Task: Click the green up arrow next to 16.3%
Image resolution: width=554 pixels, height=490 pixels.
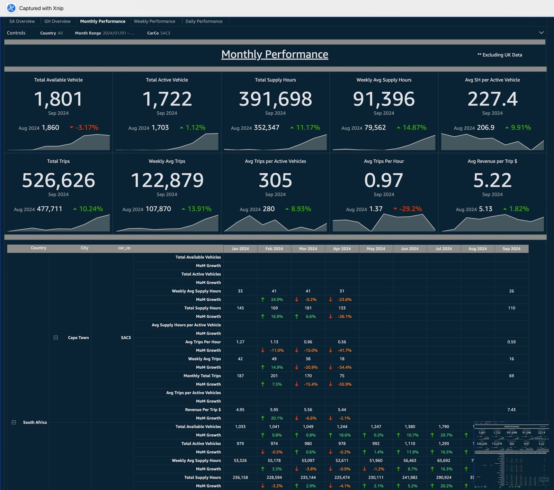Action: pyautogui.click(x=432, y=469)
